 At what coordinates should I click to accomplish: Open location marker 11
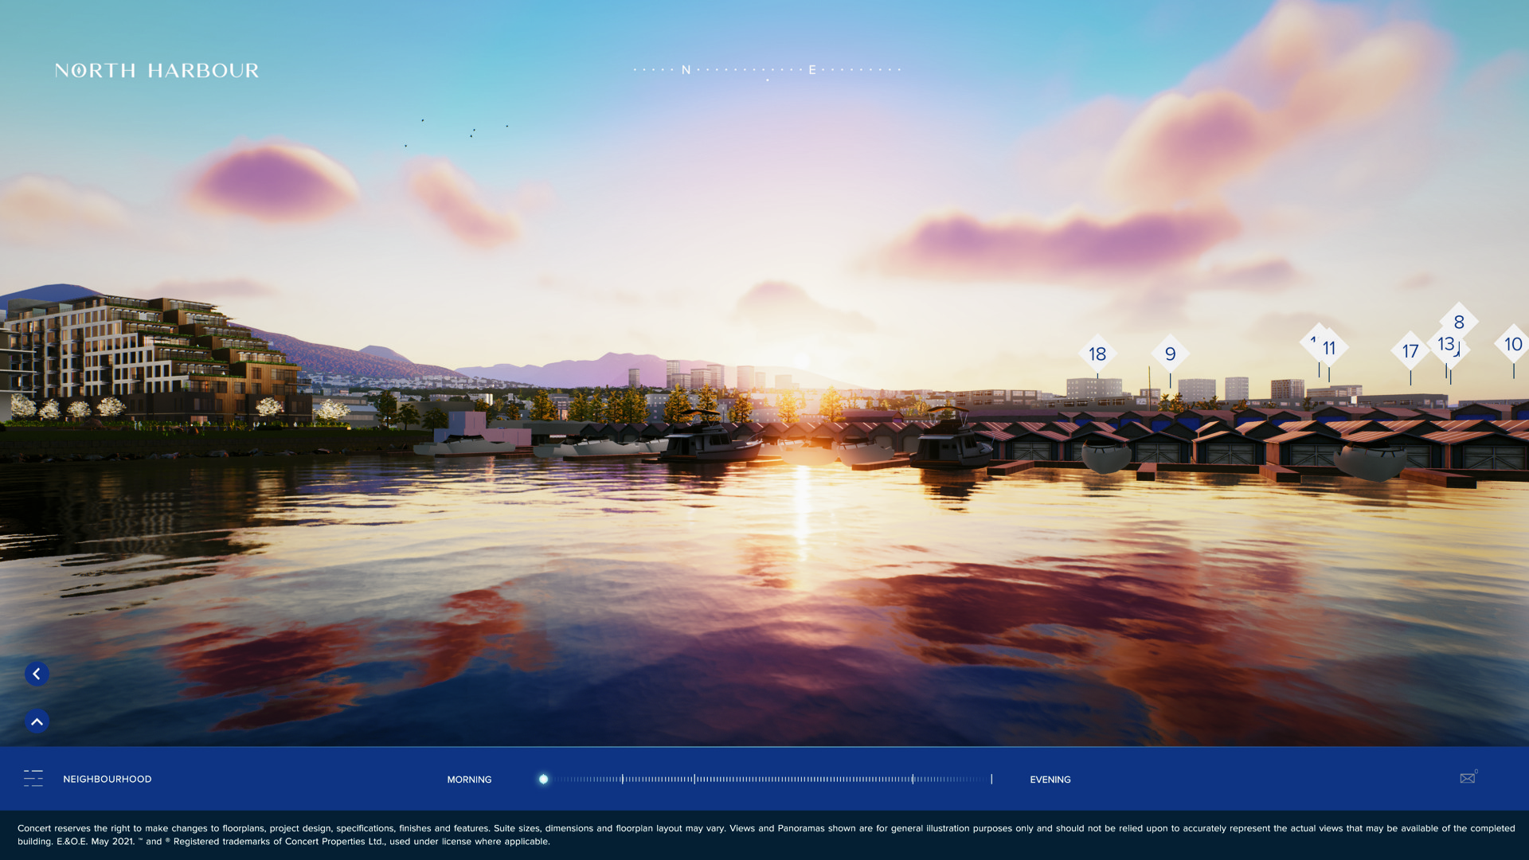pyautogui.click(x=1331, y=348)
